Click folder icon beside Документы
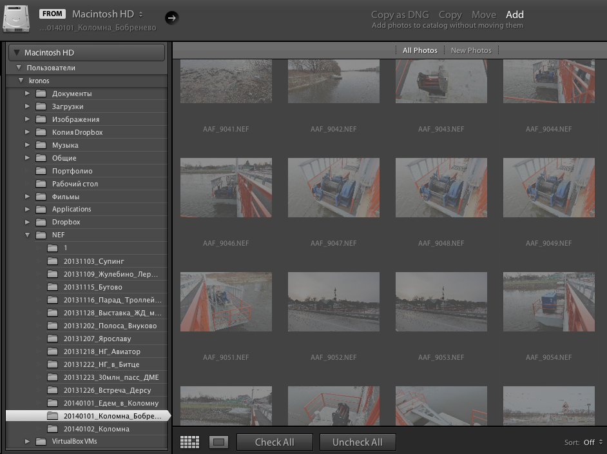 [x=41, y=94]
